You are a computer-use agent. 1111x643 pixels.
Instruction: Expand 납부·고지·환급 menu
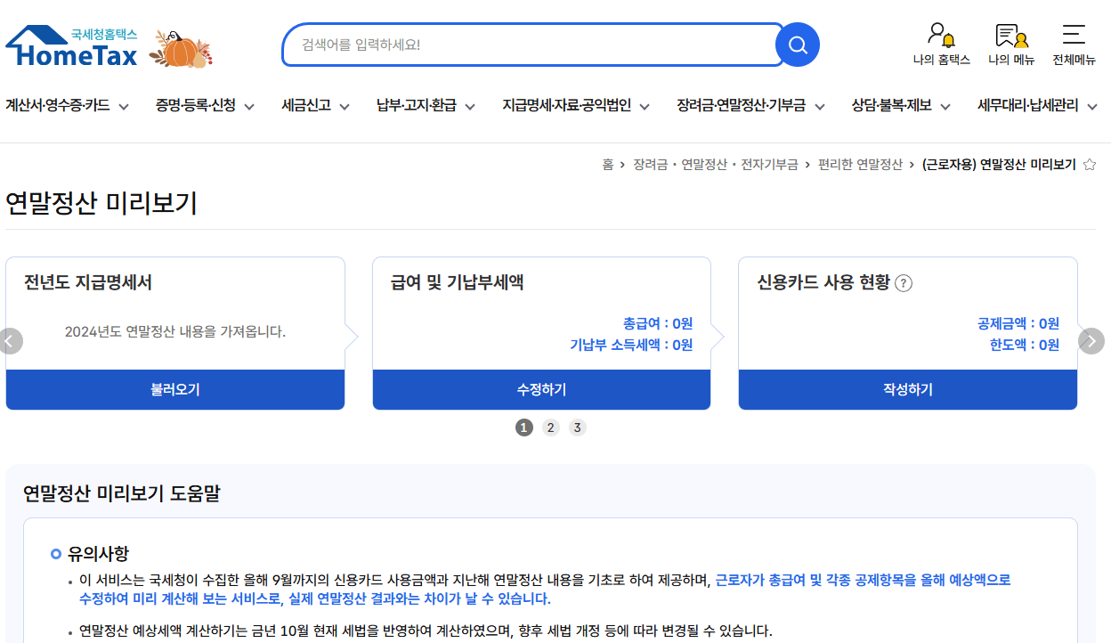coord(425,106)
